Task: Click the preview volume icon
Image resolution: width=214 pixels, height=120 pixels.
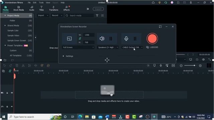Action: tap(203, 59)
